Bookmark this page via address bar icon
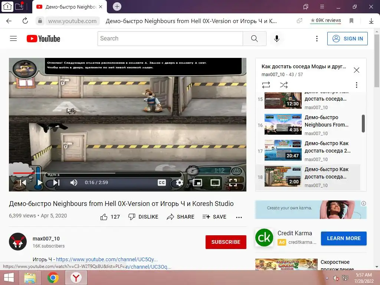 pos(351,21)
